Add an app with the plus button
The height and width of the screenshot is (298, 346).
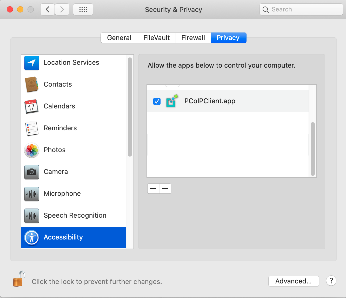coord(153,189)
